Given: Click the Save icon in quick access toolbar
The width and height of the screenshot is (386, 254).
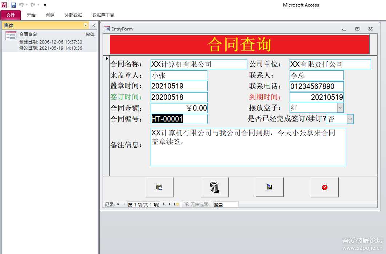Looking at the screenshot, I should tap(13, 5).
